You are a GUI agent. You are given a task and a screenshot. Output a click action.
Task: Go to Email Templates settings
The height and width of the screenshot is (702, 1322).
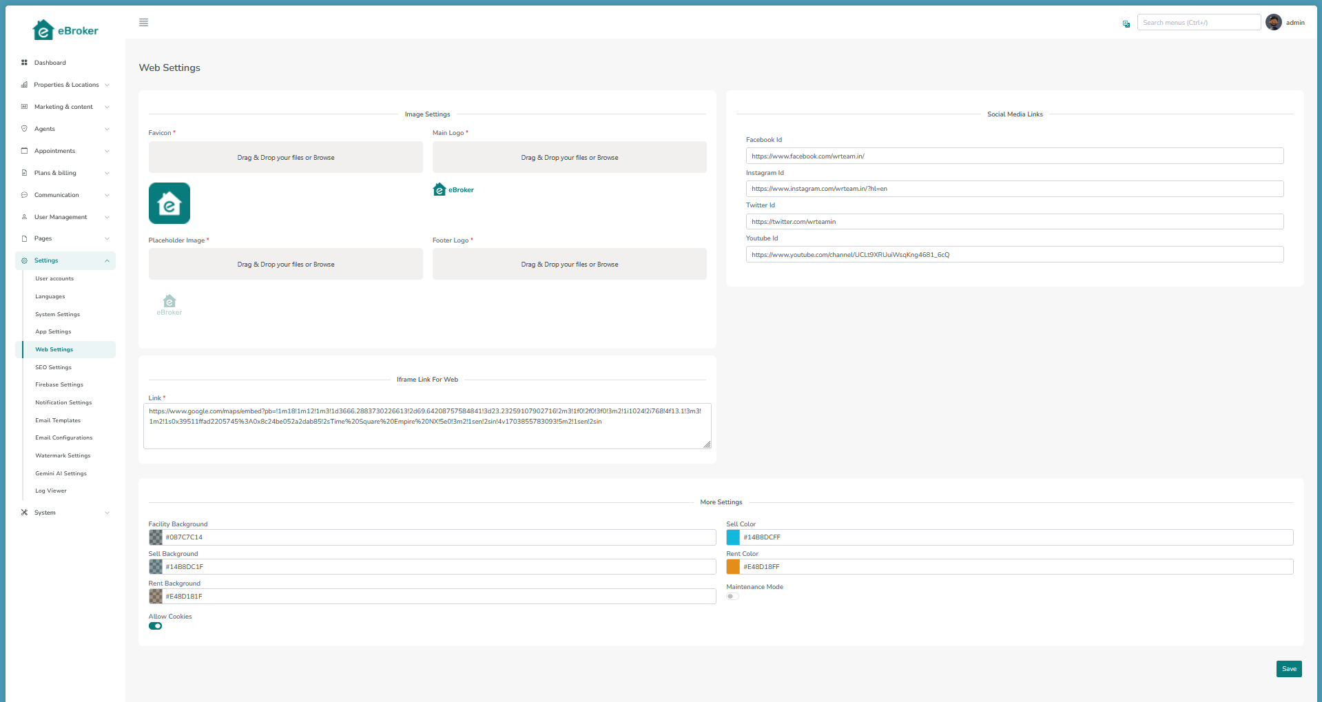58,420
